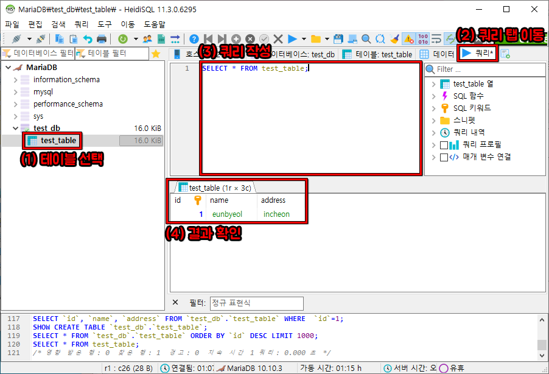
Task: Click the Cancel editing X icon
Action: tap(278, 39)
